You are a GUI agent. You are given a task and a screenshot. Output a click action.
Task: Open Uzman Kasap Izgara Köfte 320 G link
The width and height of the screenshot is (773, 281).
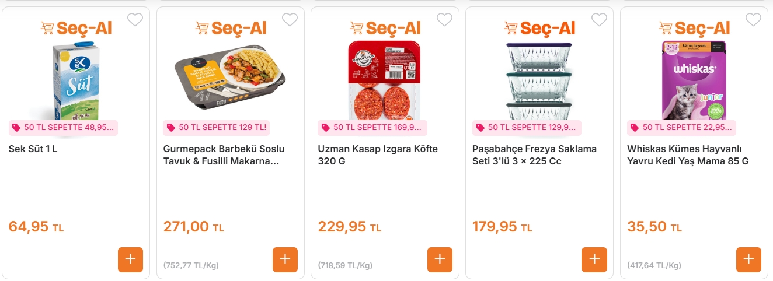click(377, 154)
